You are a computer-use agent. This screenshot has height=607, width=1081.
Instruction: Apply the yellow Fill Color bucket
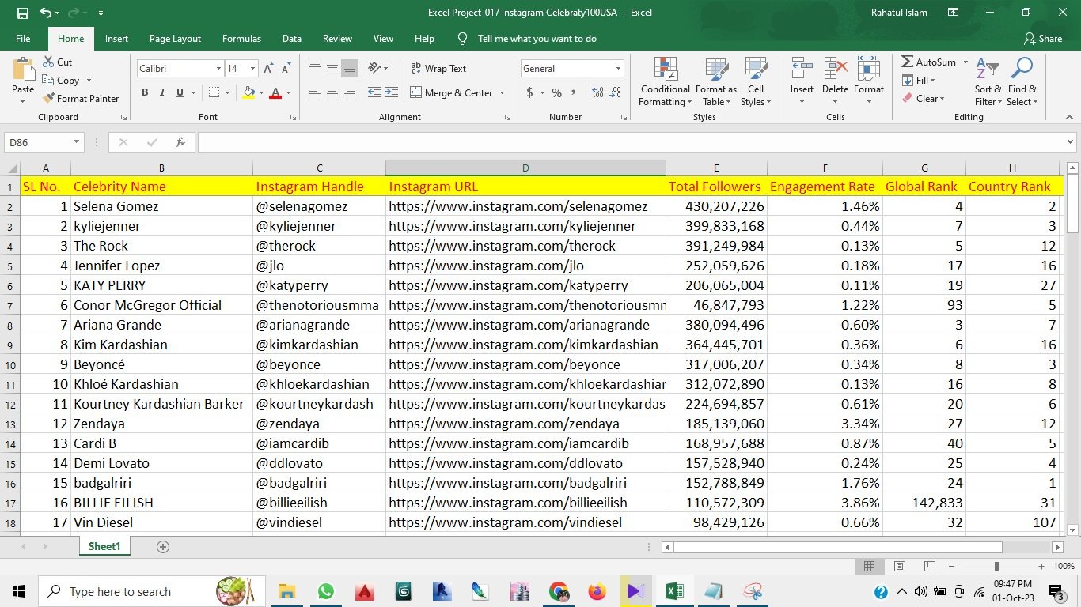coord(248,92)
